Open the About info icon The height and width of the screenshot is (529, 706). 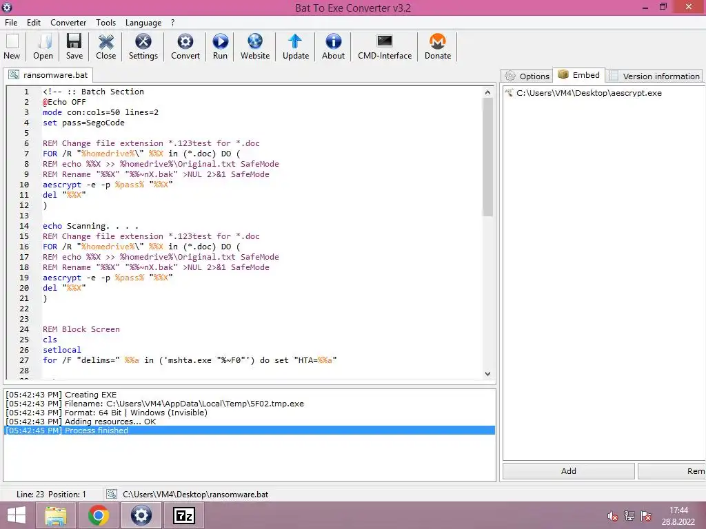coord(333,41)
